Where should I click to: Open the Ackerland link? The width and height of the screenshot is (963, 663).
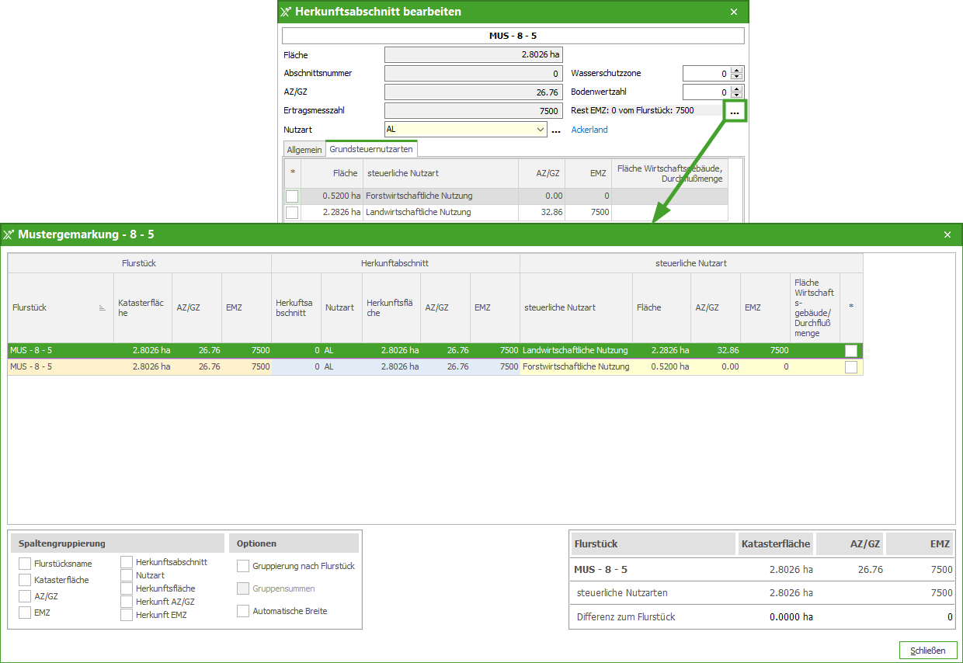589,130
